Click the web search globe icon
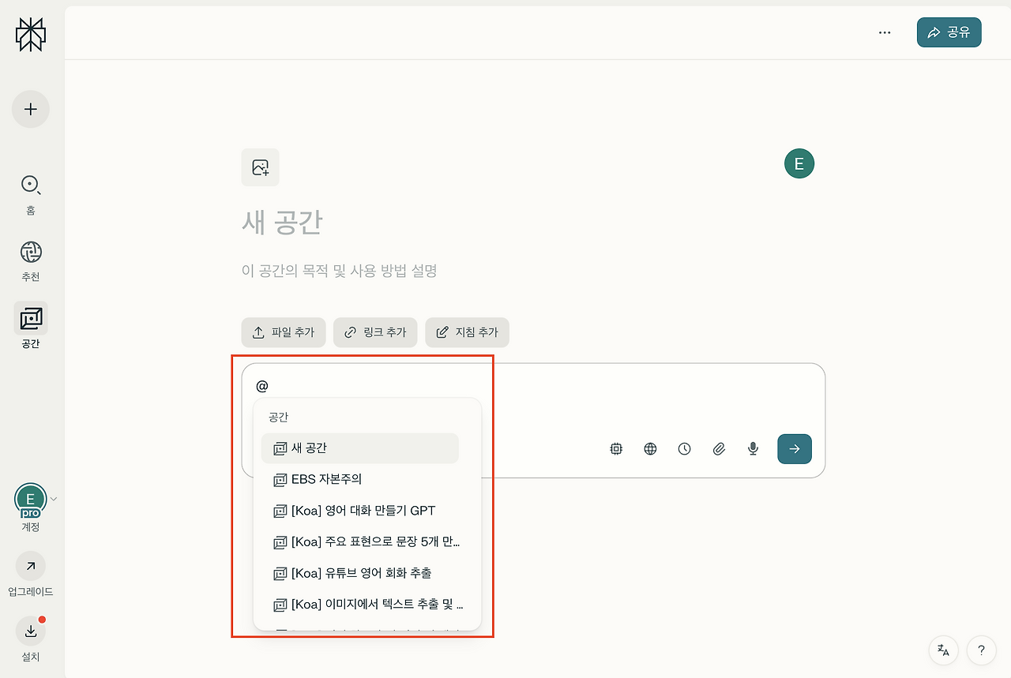1011x678 pixels. (650, 448)
